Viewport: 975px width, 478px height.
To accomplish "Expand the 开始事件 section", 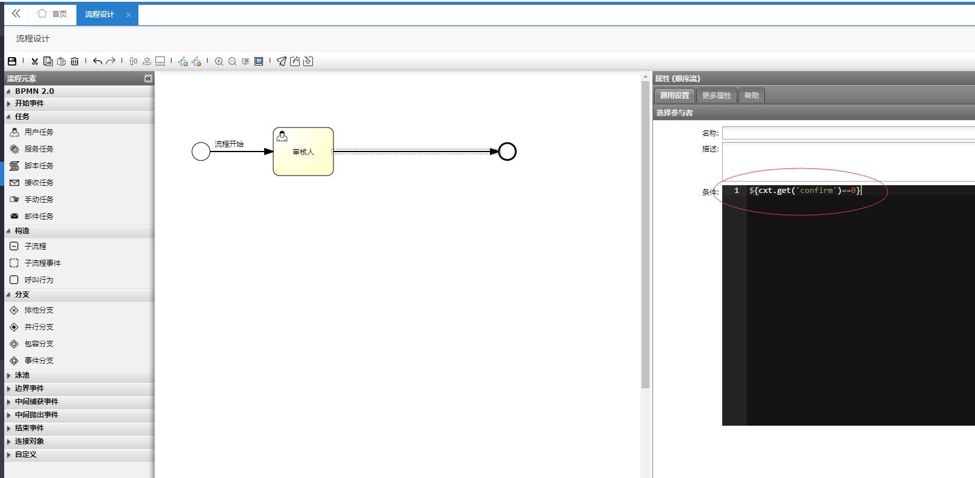I will 29,103.
